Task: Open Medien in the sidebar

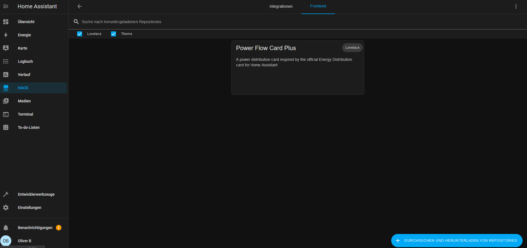Action: (x=34, y=101)
